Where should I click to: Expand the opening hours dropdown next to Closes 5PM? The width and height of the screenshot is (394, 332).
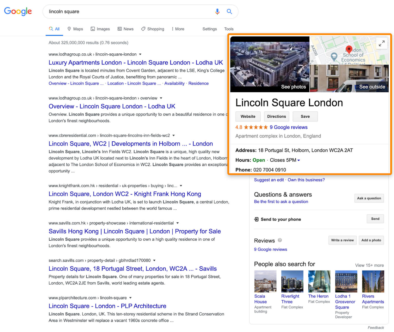coord(299,160)
